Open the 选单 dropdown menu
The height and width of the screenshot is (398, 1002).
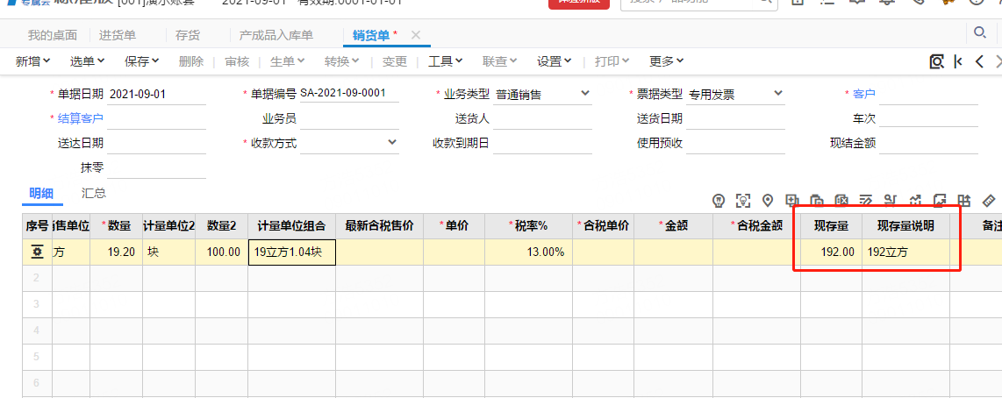(88, 61)
